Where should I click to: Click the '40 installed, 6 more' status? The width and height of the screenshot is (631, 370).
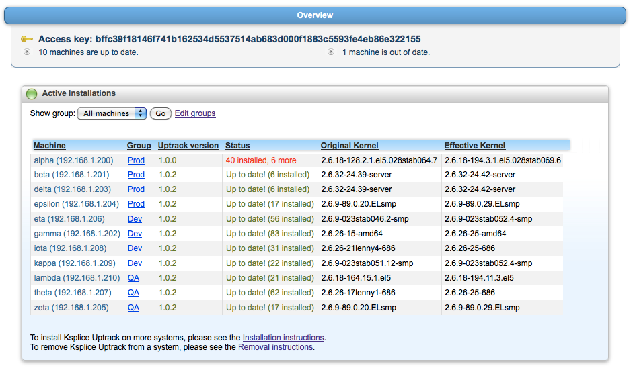pos(261,160)
